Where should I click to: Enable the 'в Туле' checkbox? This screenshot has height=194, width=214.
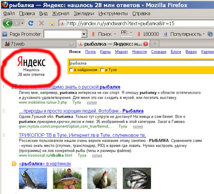coord(102,70)
